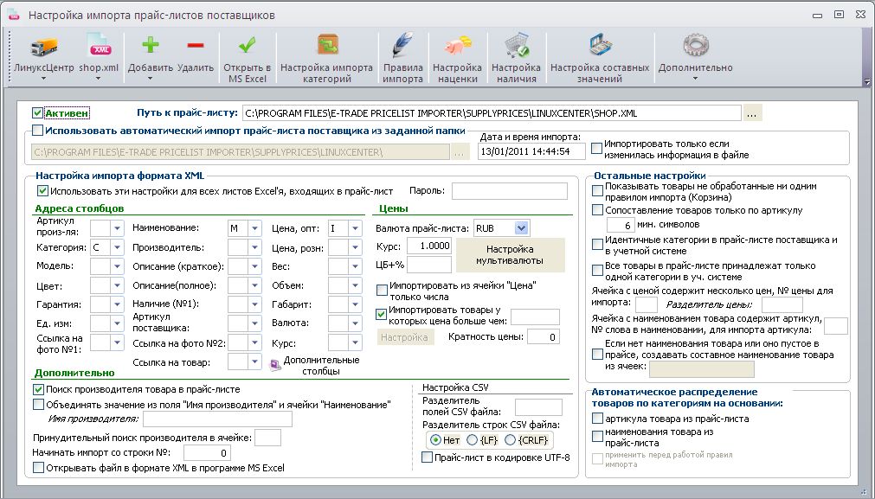Click the Имя производителя input field

tap(217, 419)
